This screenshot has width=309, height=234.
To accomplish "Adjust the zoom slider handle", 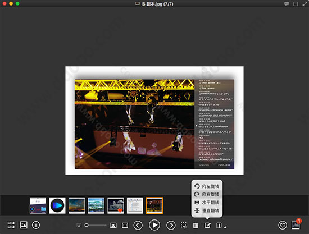I will pos(87,225).
